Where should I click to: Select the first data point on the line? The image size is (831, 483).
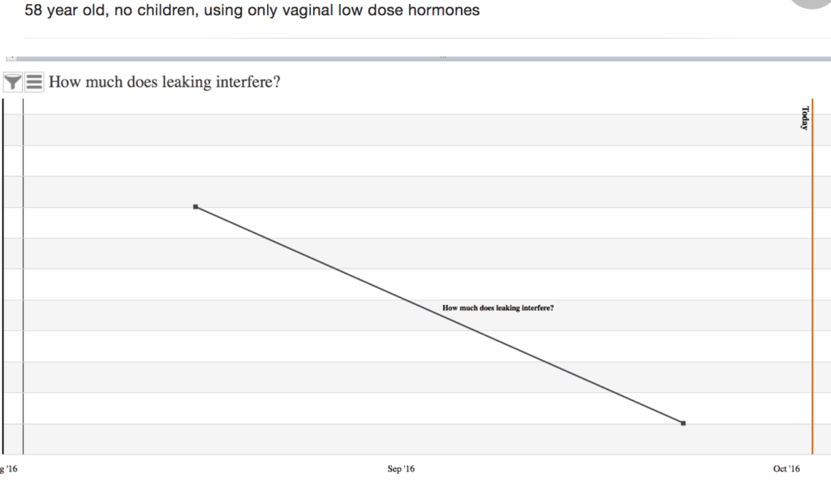tap(196, 207)
